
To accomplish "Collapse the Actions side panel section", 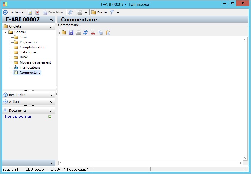I will click(51, 102).
